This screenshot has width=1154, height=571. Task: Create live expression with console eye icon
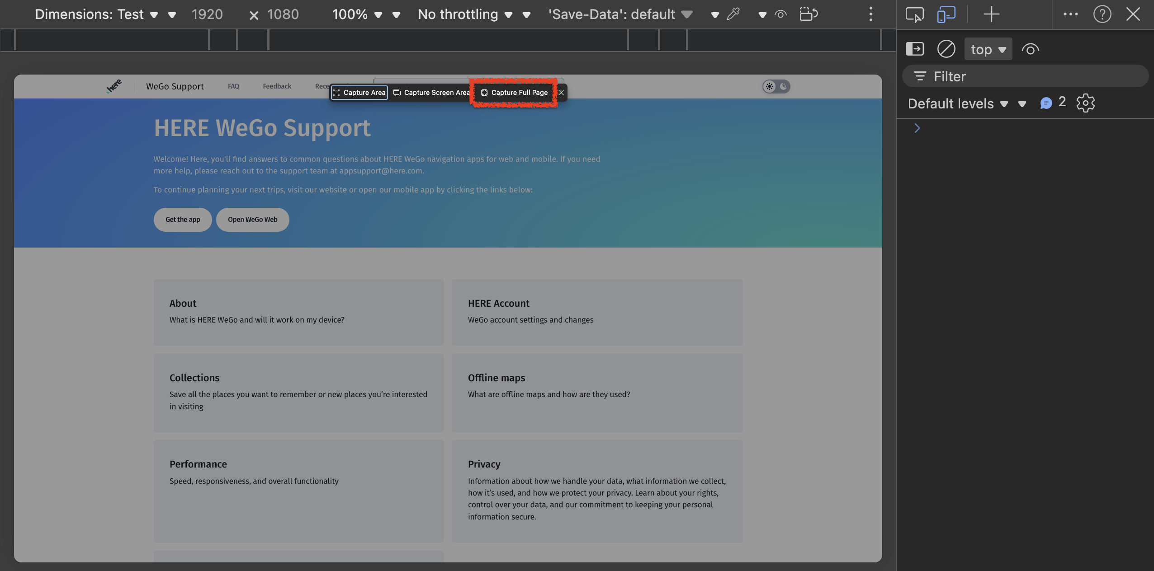[x=1030, y=49]
